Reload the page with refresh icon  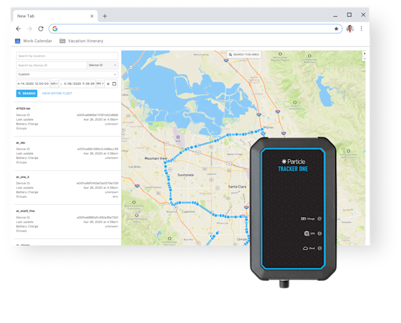click(x=41, y=29)
